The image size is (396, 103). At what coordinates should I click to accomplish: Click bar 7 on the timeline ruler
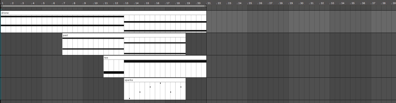click(x=64, y=3)
